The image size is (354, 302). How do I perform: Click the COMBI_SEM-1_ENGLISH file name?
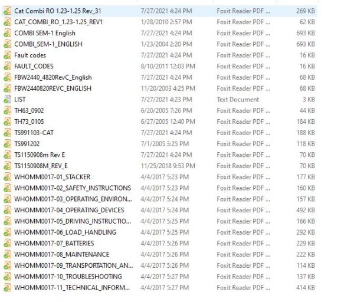pyautogui.click(x=48, y=44)
